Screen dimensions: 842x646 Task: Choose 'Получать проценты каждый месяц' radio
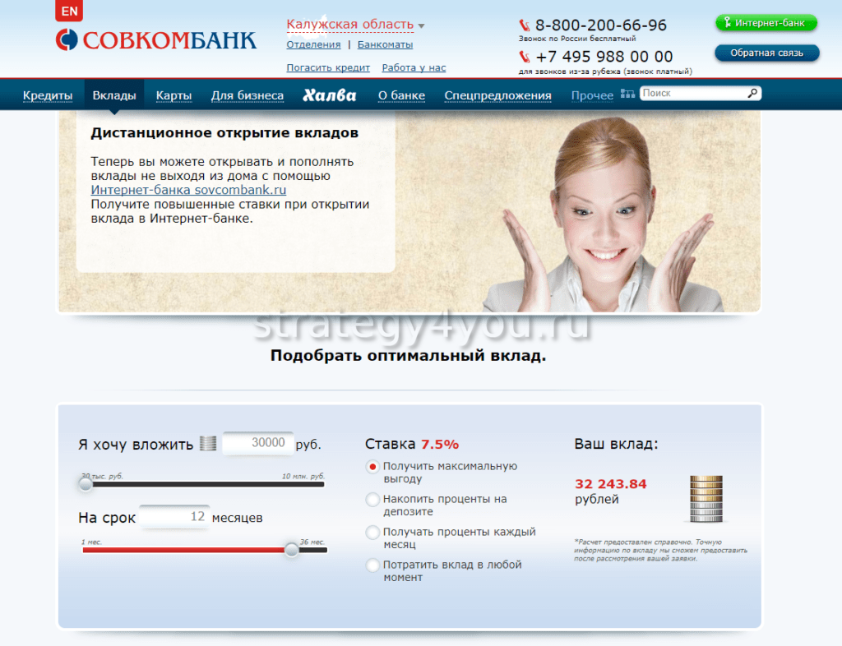pyautogui.click(x=372, y=533)
